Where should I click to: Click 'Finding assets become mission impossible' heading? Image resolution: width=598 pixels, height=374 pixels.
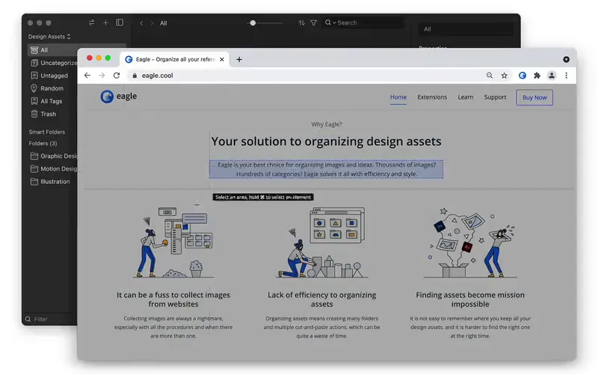(x=470, y=299)
